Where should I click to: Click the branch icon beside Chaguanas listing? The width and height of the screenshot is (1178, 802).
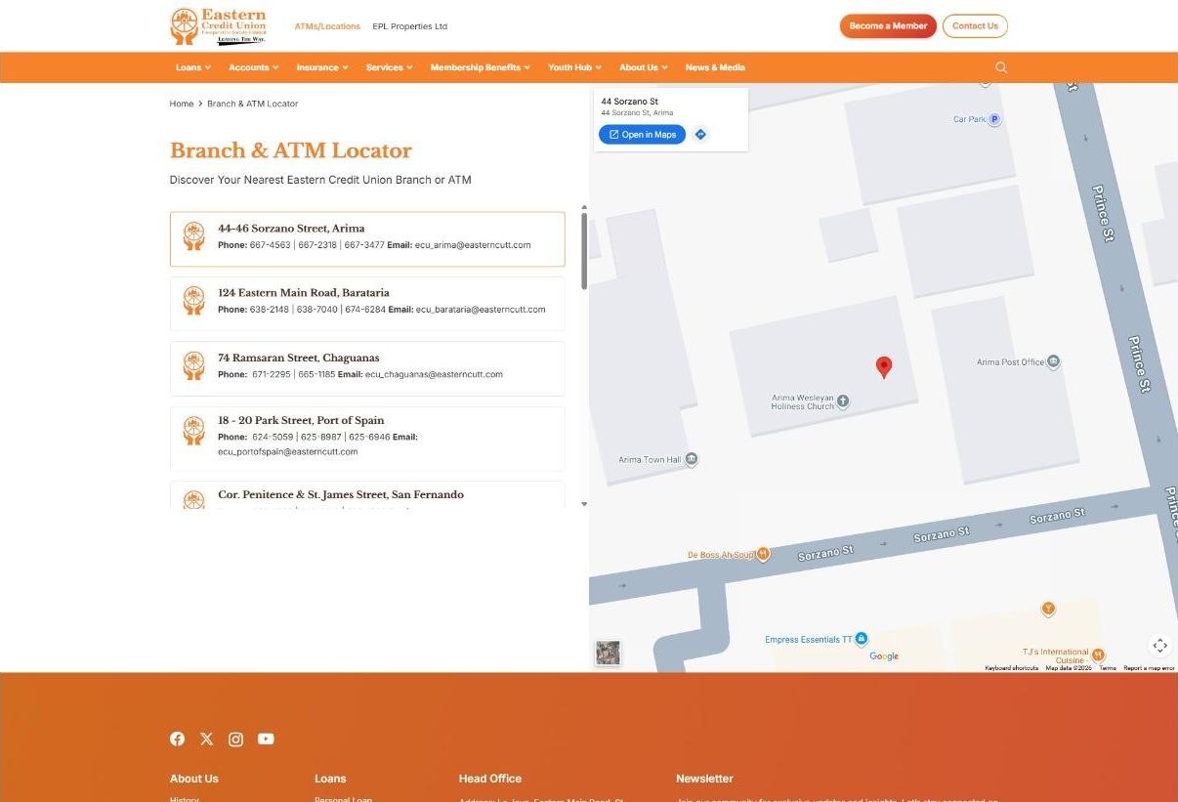(194, 365)
